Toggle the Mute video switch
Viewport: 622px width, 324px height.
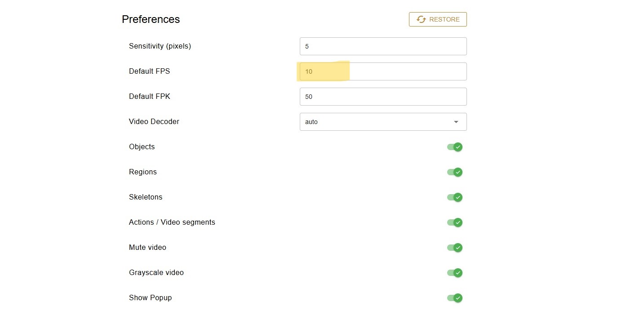(x=454, y=248)
